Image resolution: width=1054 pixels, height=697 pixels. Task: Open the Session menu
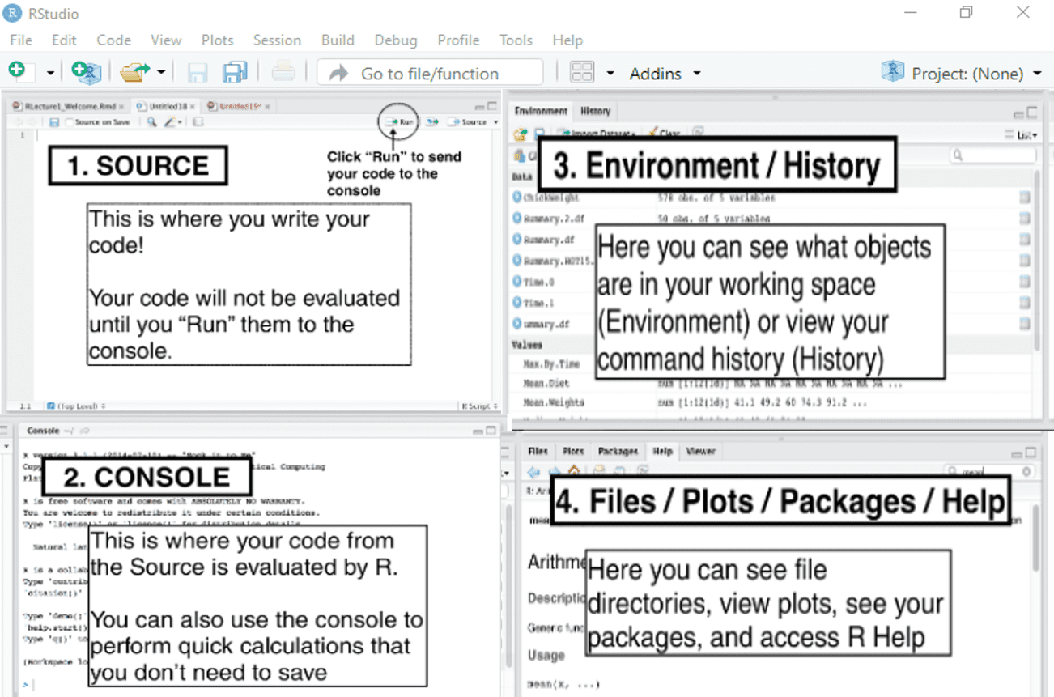point(277,40)
